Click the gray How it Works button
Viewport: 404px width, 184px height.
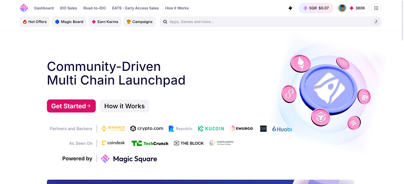124,106
